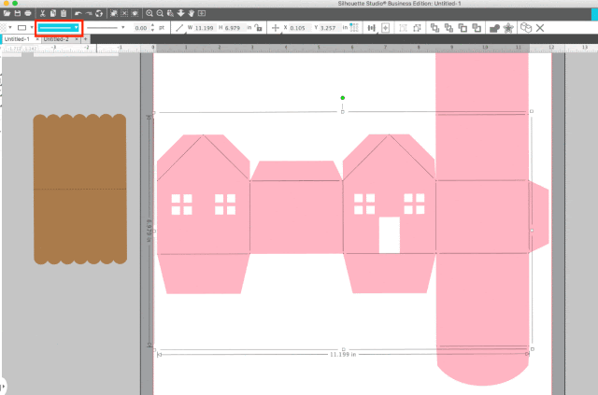Add a new document tab
The width and height of the screenshot is (598, 395).
coord(85,39)
